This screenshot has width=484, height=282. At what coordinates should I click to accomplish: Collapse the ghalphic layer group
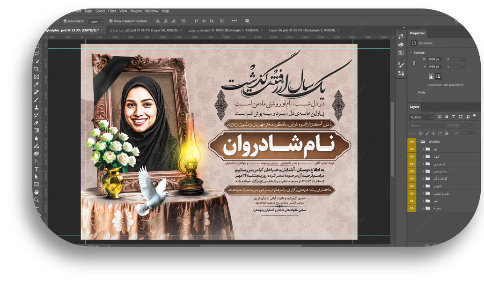coord(418,141)
